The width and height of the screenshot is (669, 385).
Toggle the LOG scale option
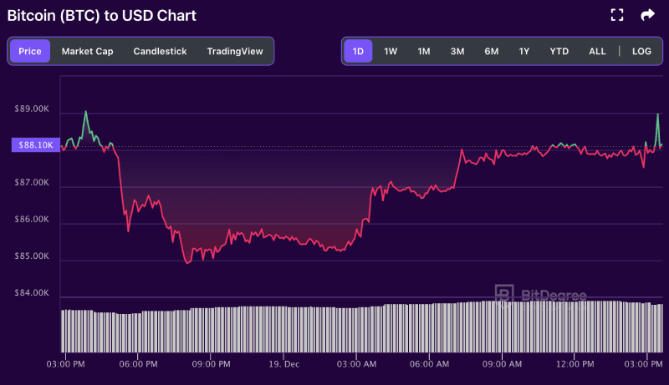click(x=641, y=51)
